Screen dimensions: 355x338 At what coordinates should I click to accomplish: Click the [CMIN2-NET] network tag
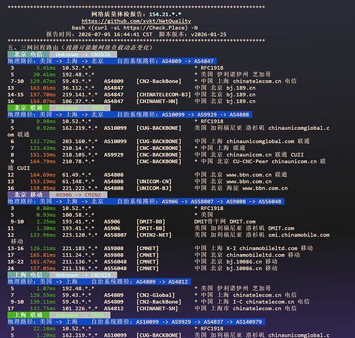[x=154, y=235]
